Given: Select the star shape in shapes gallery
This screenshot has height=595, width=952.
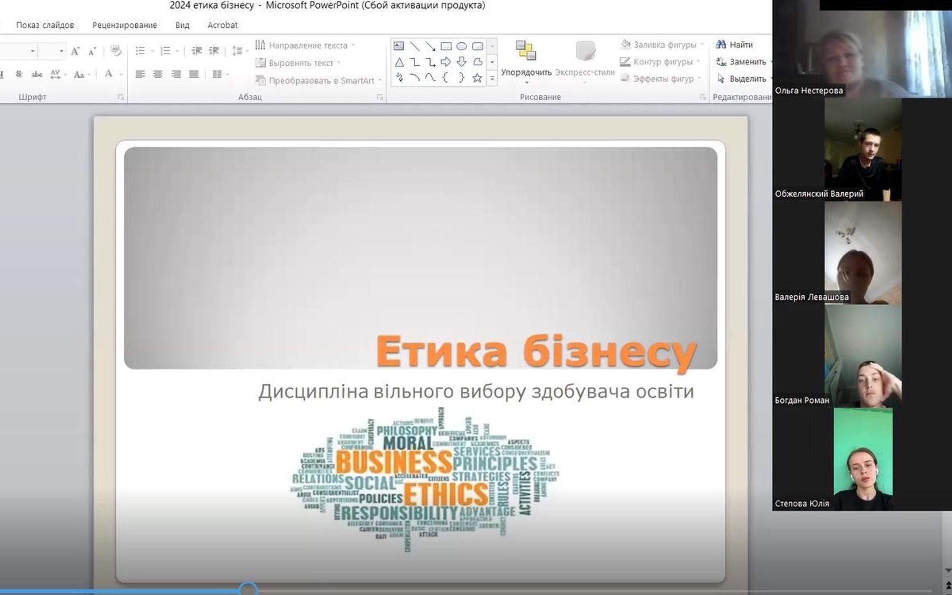Looking at the screenshot, I should coord(477,78).
